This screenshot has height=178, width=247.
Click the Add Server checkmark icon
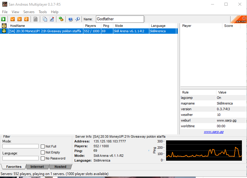click(13, 19)
